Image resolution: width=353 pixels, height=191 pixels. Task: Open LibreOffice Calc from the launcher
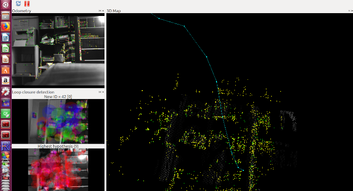pyautogui.click(x=6, y=48)
